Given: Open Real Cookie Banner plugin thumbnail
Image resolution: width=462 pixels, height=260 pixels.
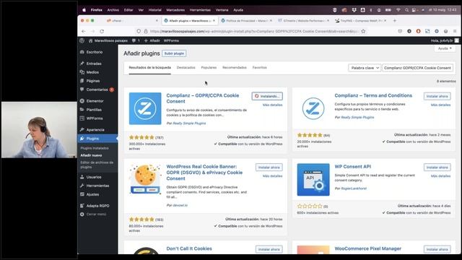Looking at the screenshot, I should tap(145, 180).
